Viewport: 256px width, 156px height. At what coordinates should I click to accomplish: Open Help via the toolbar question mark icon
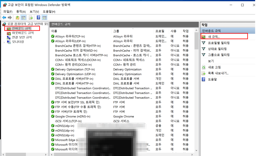[38, 17]
